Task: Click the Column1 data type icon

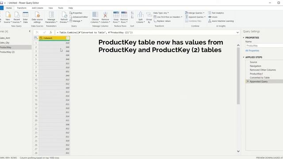Action: tap(41, 38)
